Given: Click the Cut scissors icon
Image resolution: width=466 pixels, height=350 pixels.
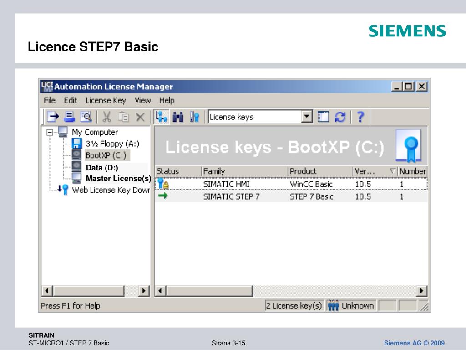Looking at the screenshot, I should 106,117.
